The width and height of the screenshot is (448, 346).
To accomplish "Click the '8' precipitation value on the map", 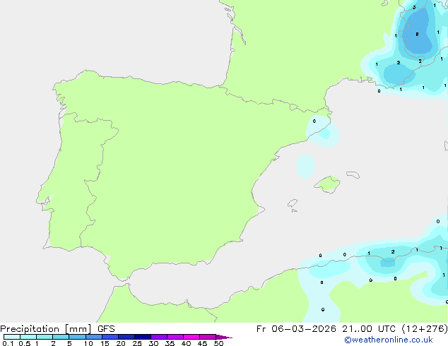I will 417,35.
